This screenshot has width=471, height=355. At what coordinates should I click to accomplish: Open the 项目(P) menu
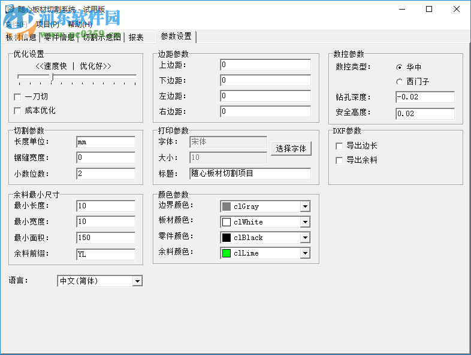click(x=47, y=25)
